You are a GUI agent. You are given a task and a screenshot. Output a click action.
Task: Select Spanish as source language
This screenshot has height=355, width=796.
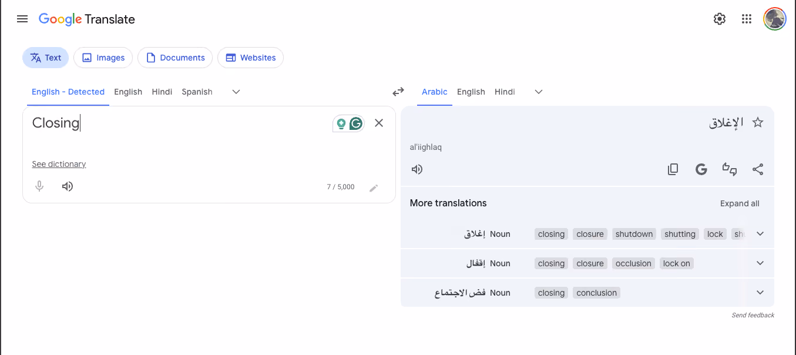(197, 92)
